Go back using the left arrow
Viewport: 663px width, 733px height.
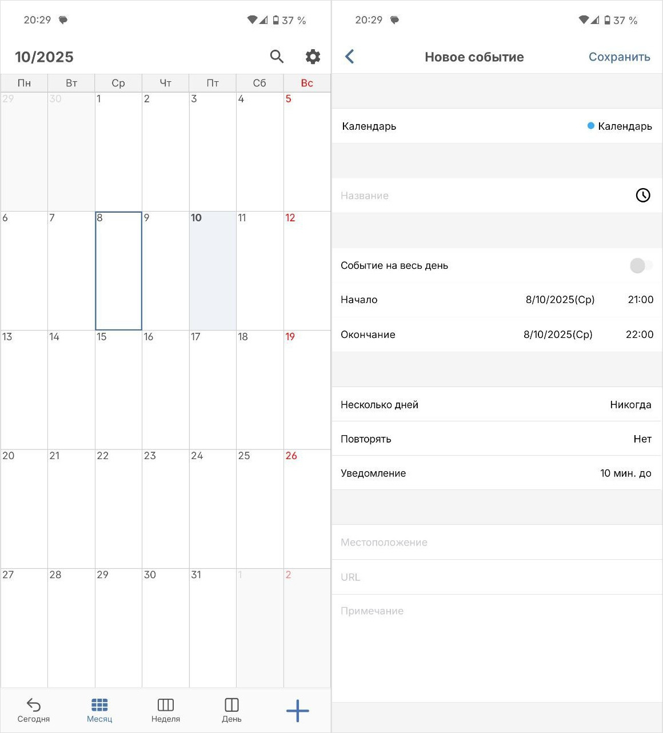click(x=350, y=56)
